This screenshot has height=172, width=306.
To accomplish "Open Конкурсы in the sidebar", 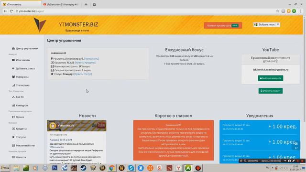I will 20,105.
